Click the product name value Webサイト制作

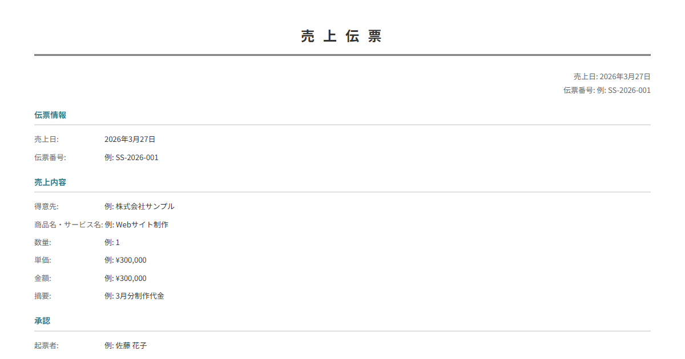click(136, 225)
